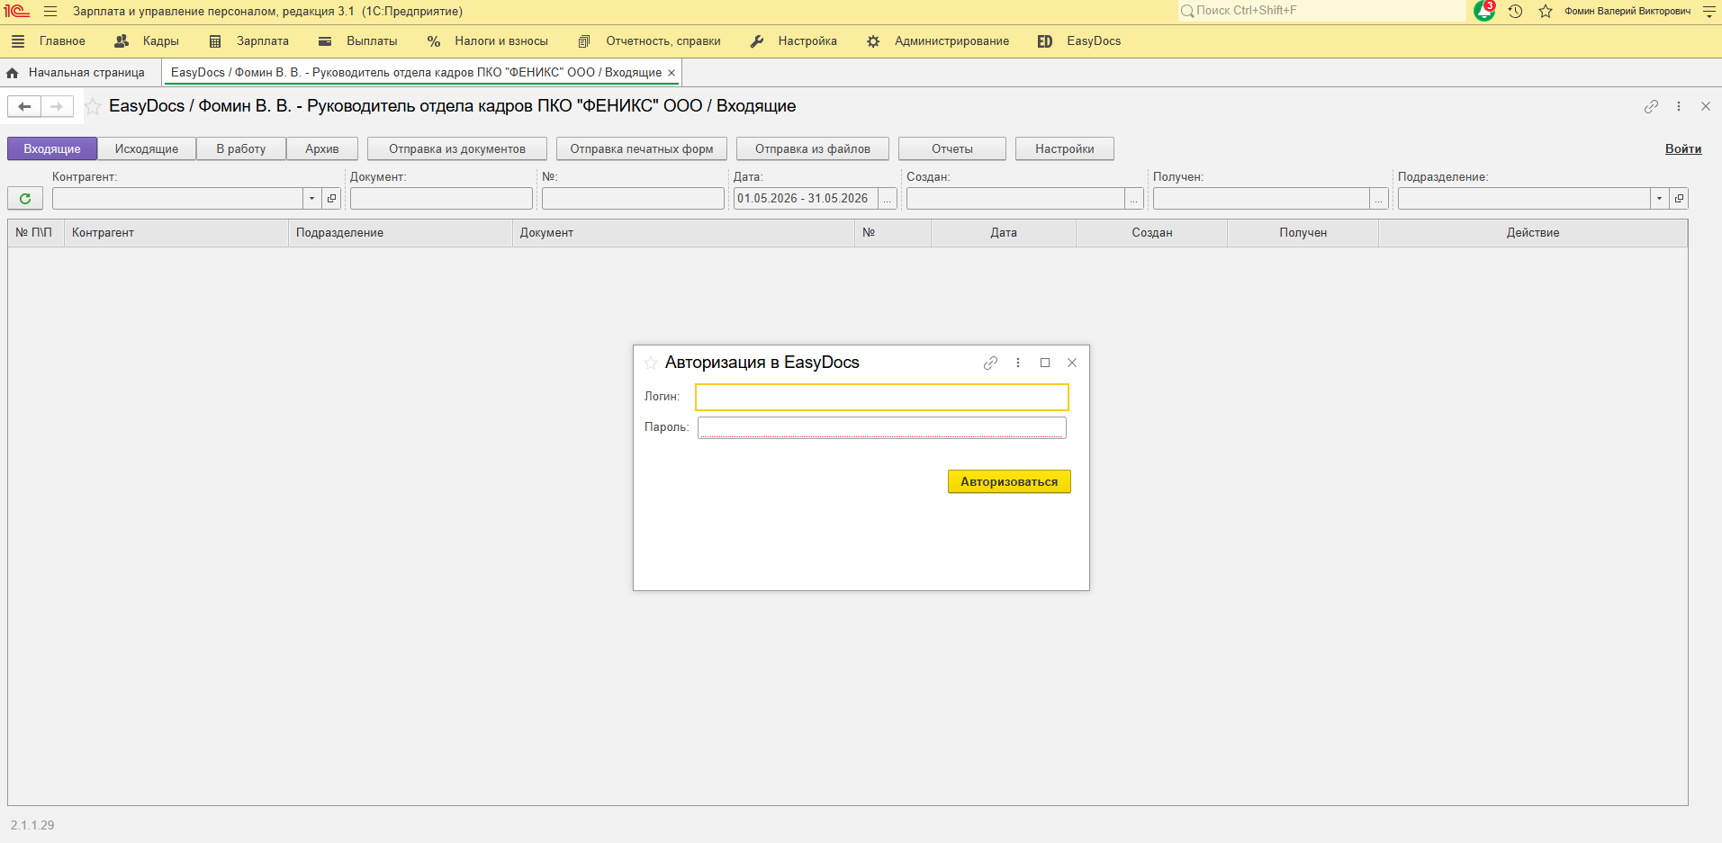The image size is (1722, 843).
Task: Add the Входящие page to favorites star
Action: [x=93, y=107]
